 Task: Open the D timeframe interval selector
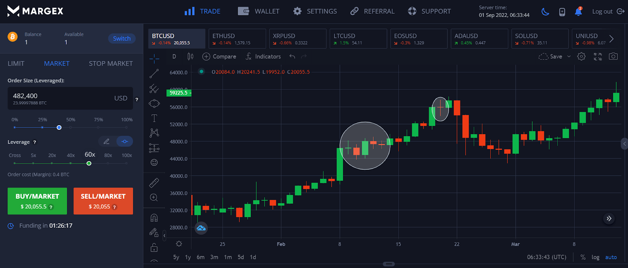coord(174,56)
